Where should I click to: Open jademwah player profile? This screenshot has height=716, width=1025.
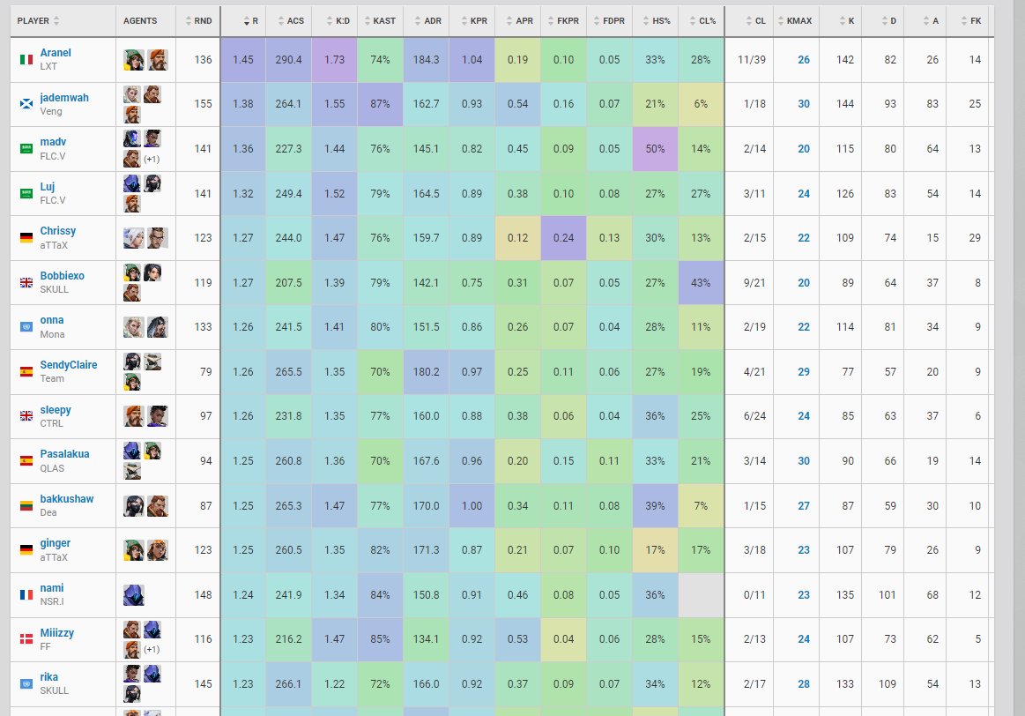(x=64, y=97)
